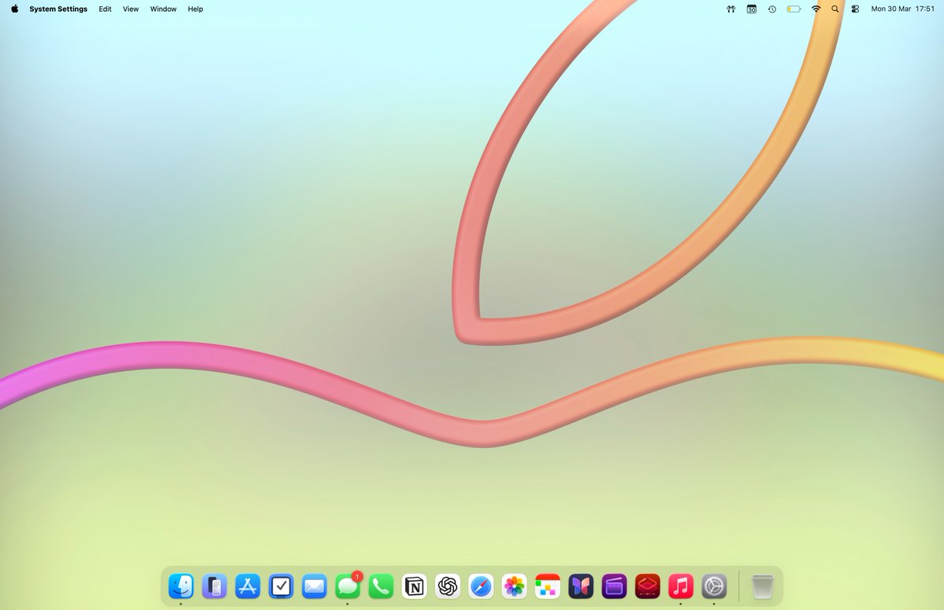Viewport: 944px width, 610px height.
Task: Open the Fantastical calendar app in Dock
Action: click(548, 586)
